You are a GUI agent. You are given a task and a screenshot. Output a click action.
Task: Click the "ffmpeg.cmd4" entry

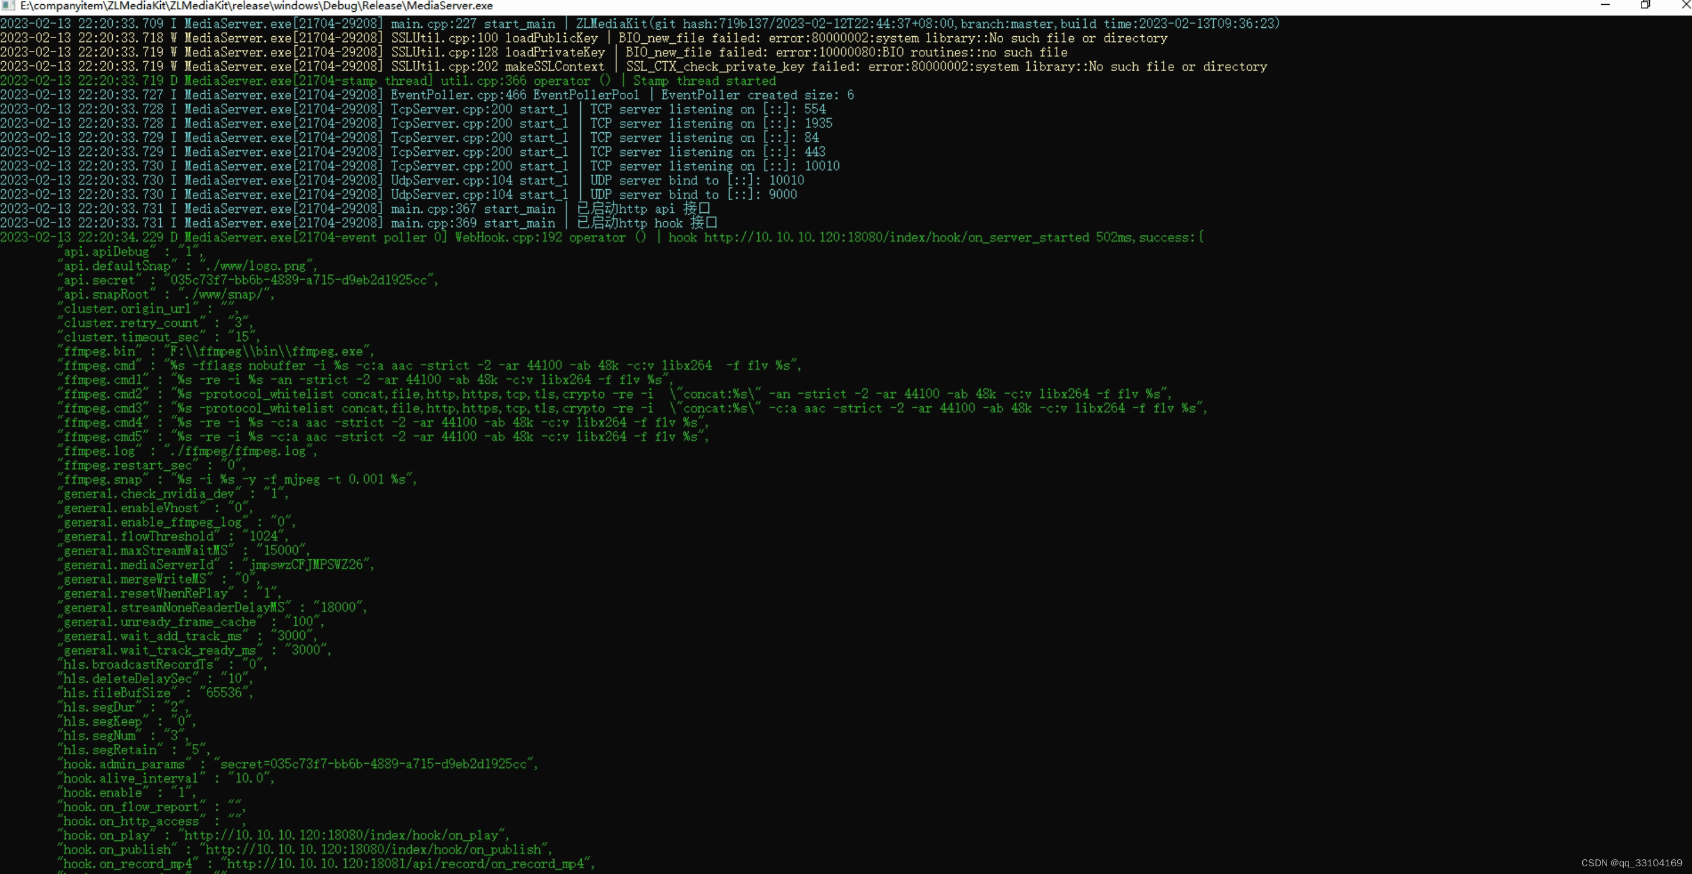(x=384, y=423)
